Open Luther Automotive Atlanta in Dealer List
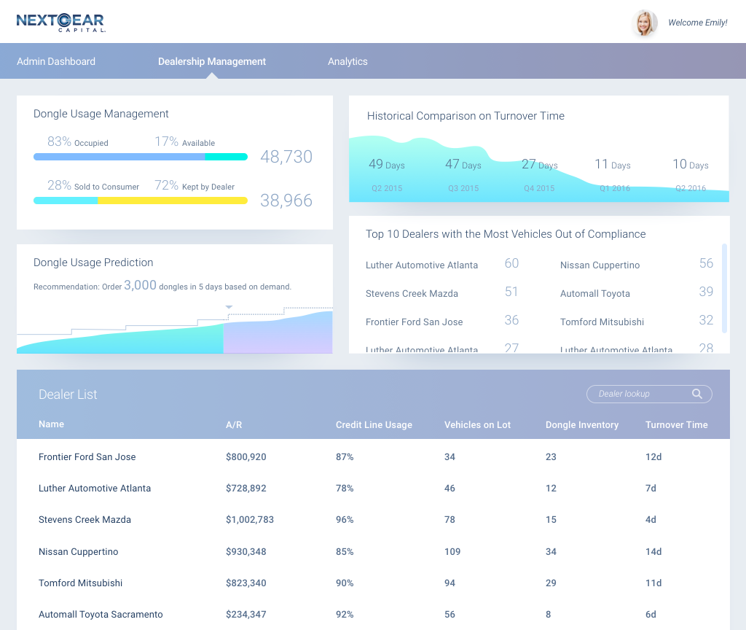This screenshot has width=746, height=630. point(373,488)
